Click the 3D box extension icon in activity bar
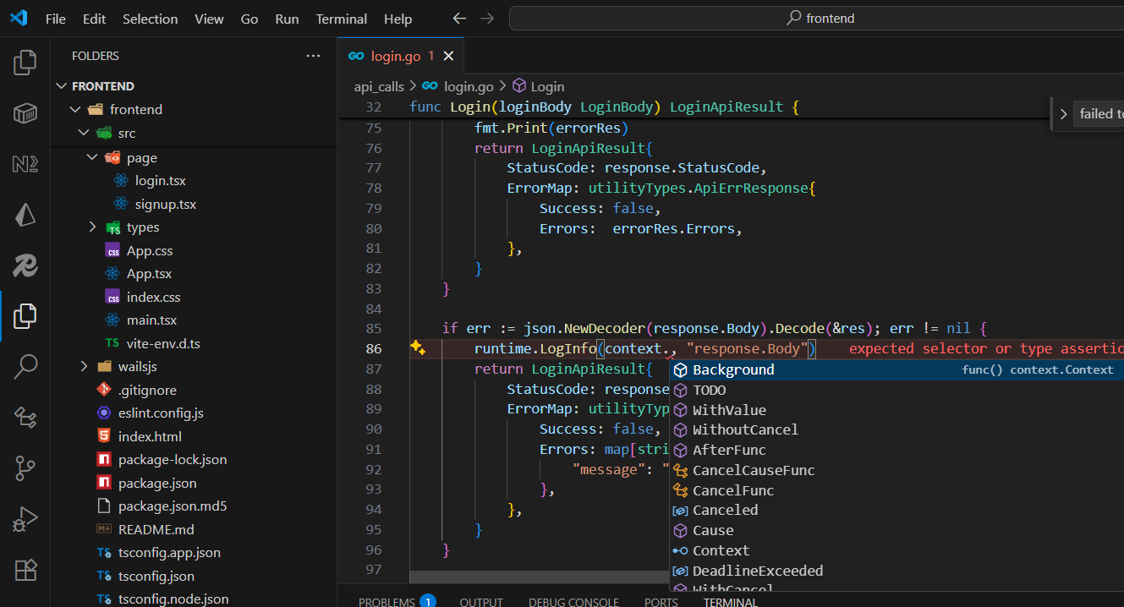 pos(24,112)
